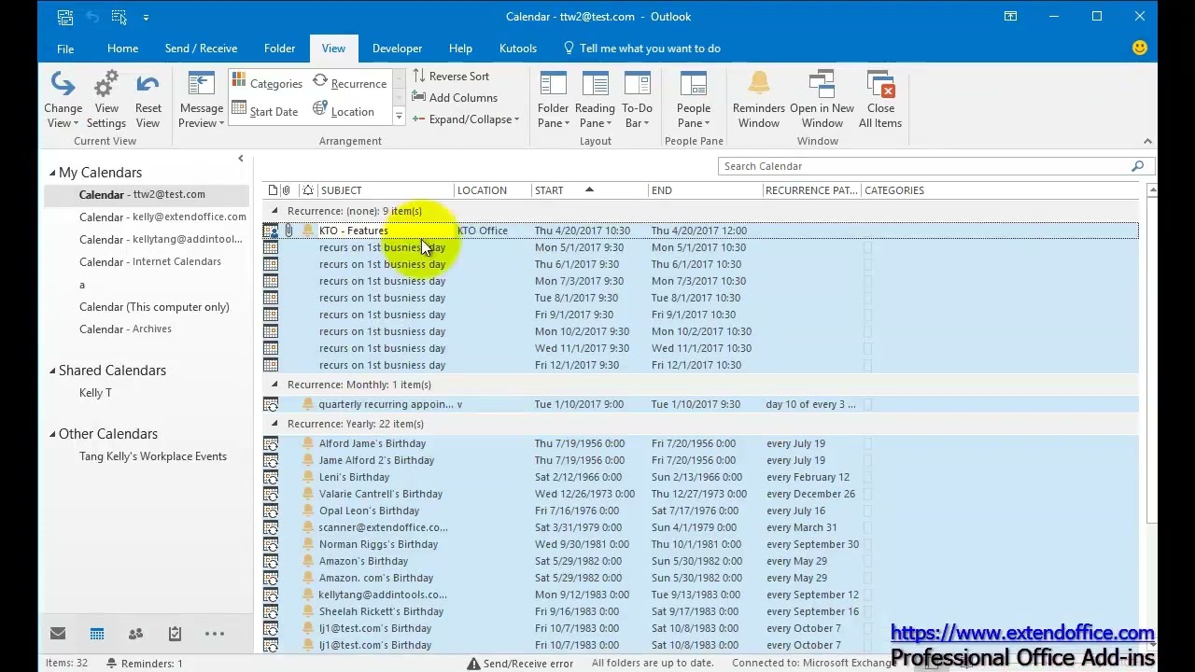Image resolution: width=1195 pixels, height=672 pixels.
Task: Click the smiley feedback icon
Action: tap(1139, 49)
